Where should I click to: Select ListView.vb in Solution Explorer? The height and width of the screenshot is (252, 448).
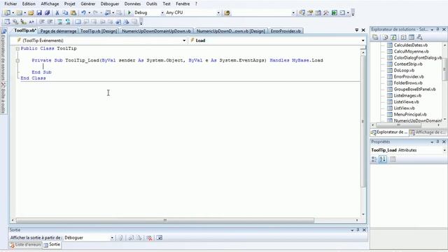[x=404, y=108]
